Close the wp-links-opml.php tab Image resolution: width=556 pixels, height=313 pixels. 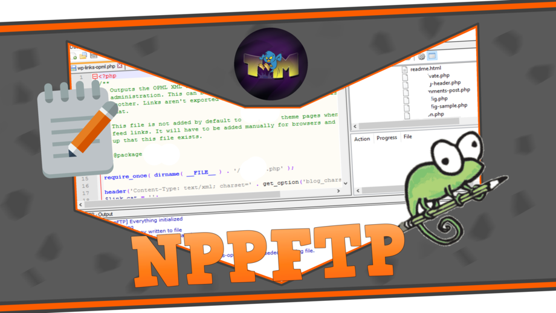pyautogui.click(x=120, y=66)
